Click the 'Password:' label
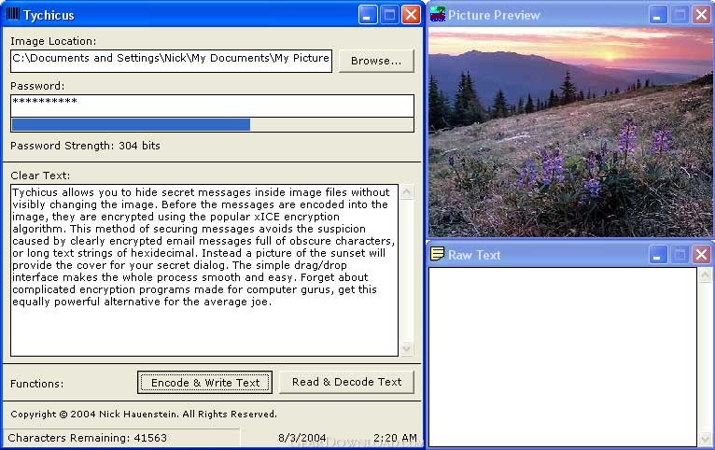 click(37, 86)
